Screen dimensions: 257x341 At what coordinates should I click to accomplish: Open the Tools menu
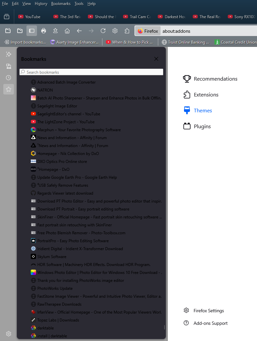[79, 4]
